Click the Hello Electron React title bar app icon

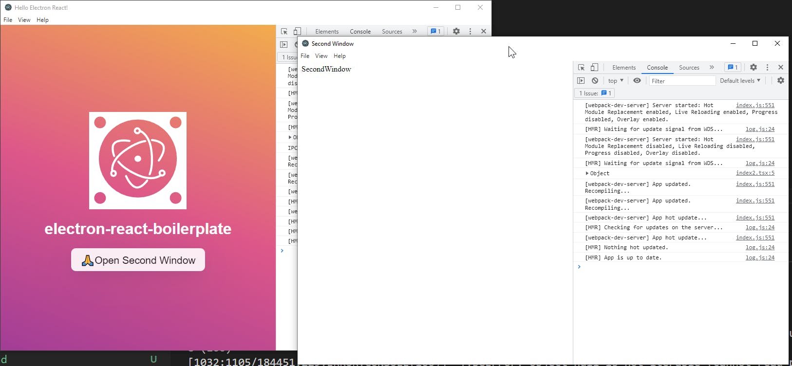pos(8,7)
